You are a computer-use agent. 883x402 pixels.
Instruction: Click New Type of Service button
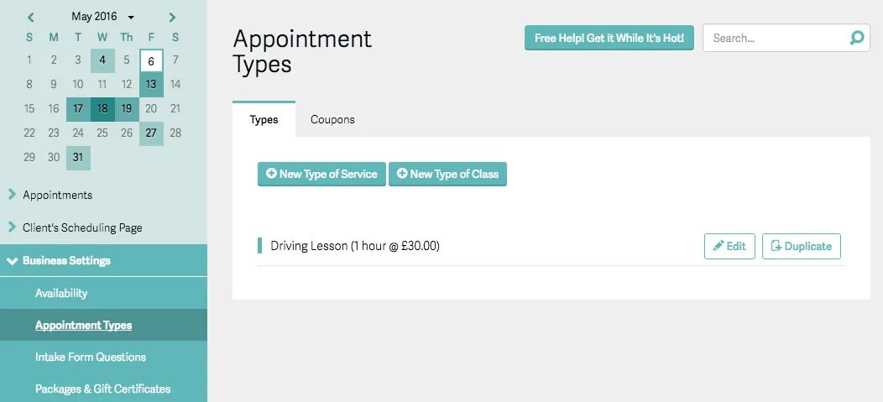(321, 174)
